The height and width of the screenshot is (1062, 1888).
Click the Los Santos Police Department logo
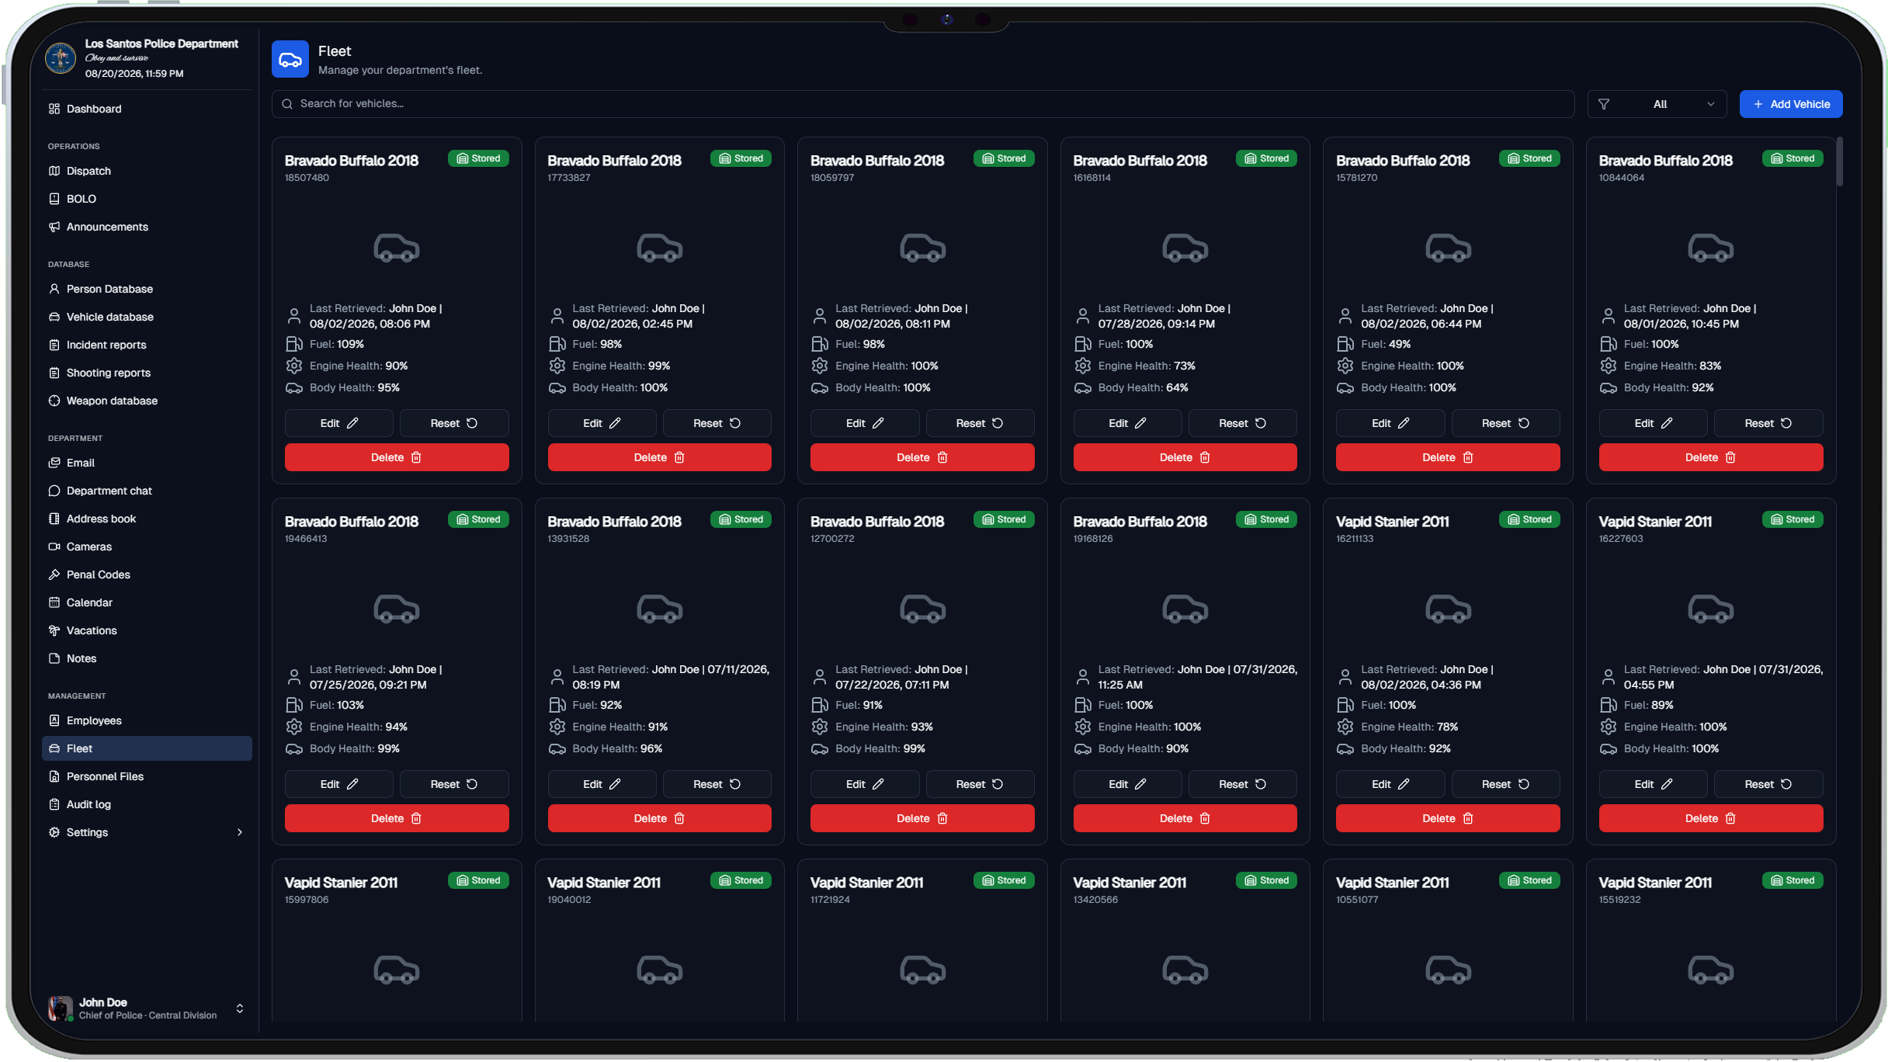[61, 58]
